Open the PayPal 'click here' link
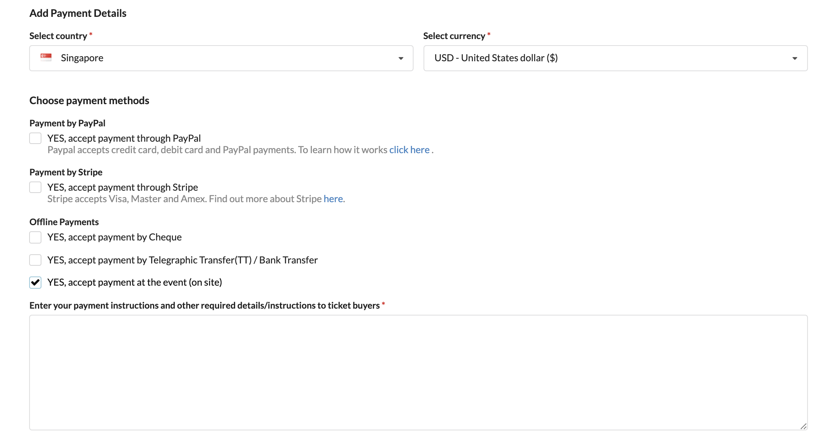Image resolution: width=834 pixels, height=448 pixels. click(x=409, y=150)
